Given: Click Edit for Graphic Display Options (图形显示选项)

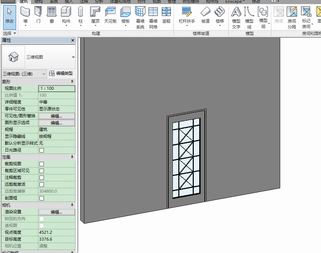Looking at the screenshot, I should (x=57, y=123).
